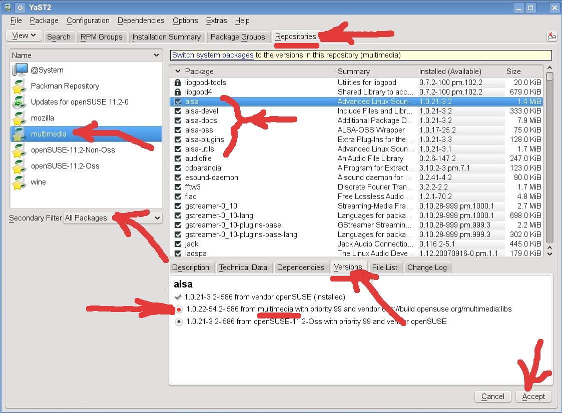Click the Accept button
This screenshot has width=562, height=413.
533,396
